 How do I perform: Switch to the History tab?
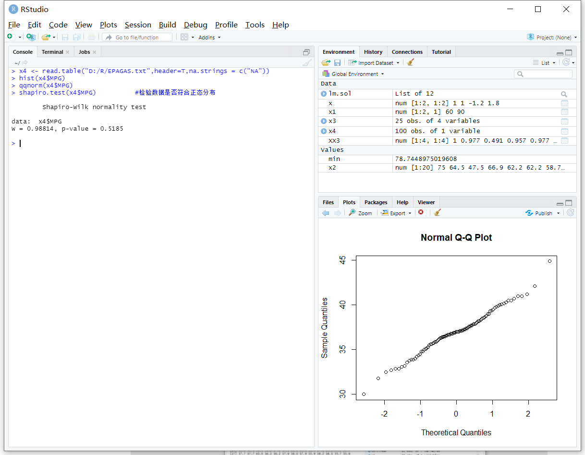tap(373, 52)
